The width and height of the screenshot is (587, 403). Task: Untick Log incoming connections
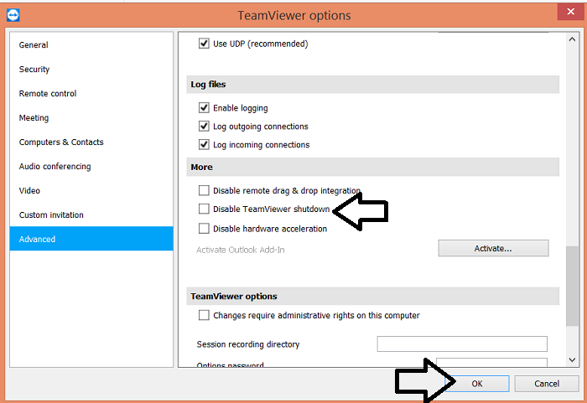coord(204,144)
